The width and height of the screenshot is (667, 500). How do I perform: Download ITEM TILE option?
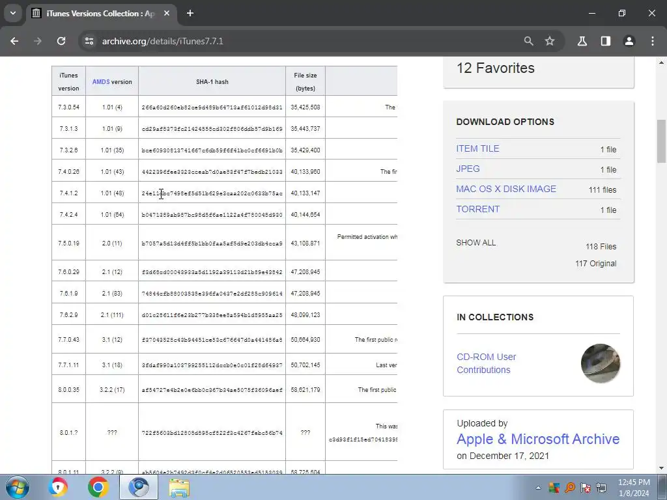(x=477, y=149)
